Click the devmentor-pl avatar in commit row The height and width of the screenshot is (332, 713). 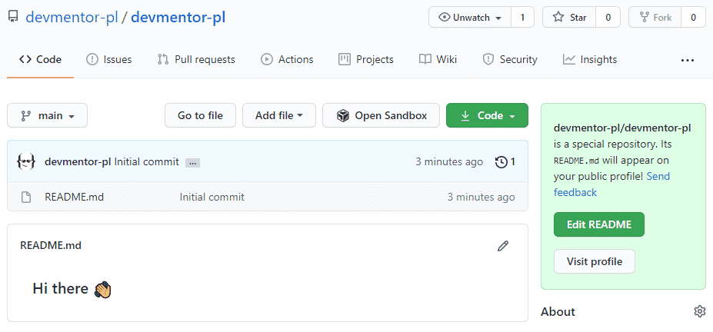pos(26,161)
